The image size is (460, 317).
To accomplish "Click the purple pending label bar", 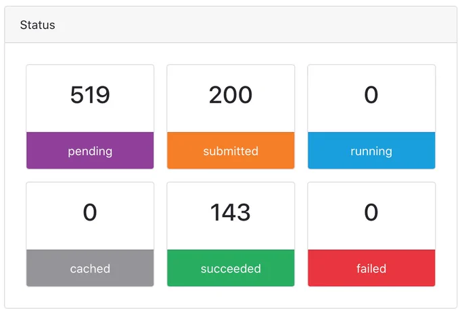I will (x=90, y=150).
